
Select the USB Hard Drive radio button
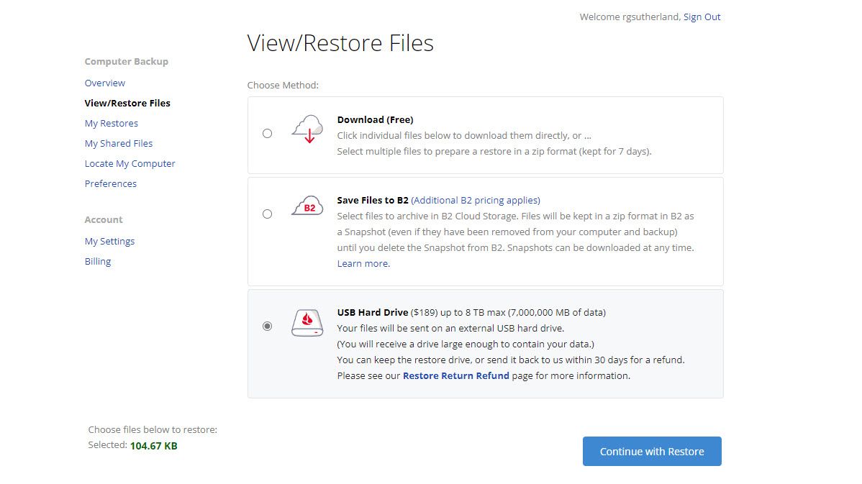(267, 327)
